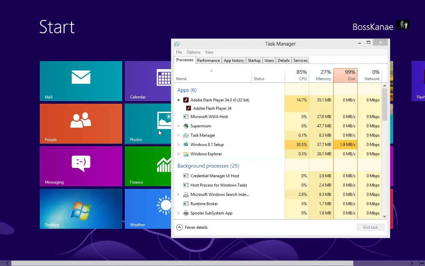Sort processes by the Name column
425x266 pixels.
click(x=212, y=75)
